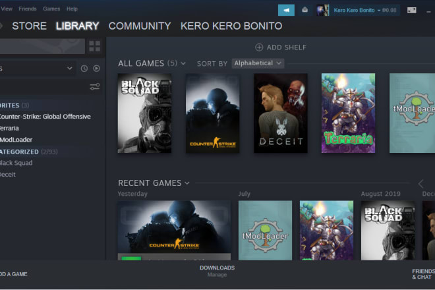Open the Help menu
The image size is (435, 290).
(72, 9)
